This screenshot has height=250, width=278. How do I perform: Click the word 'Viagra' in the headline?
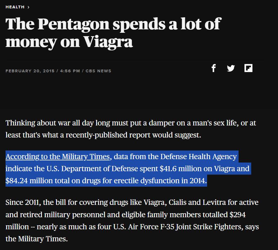click(108, 42)
